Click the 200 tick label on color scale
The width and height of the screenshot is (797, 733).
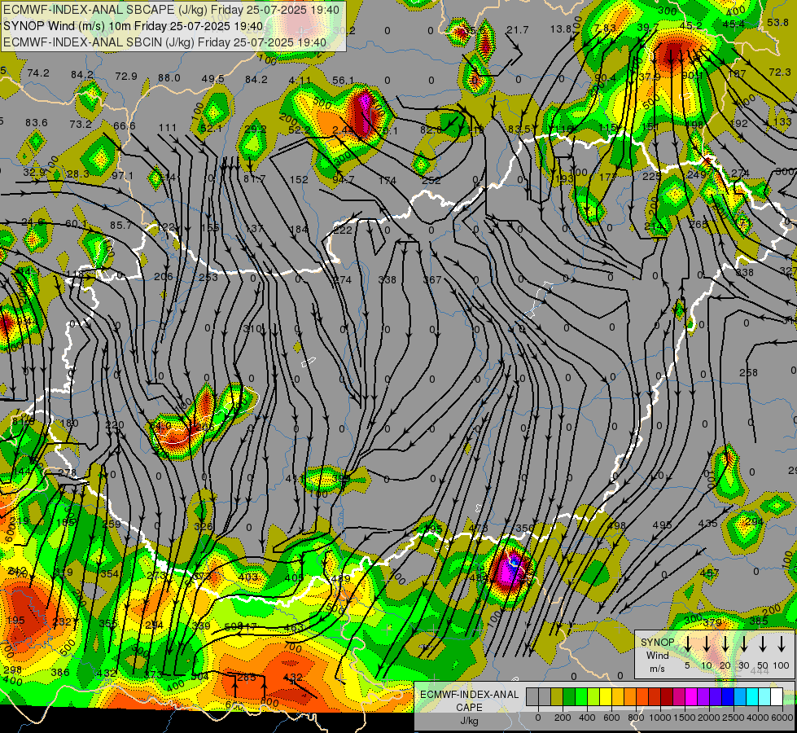click(x=563, y=718)
